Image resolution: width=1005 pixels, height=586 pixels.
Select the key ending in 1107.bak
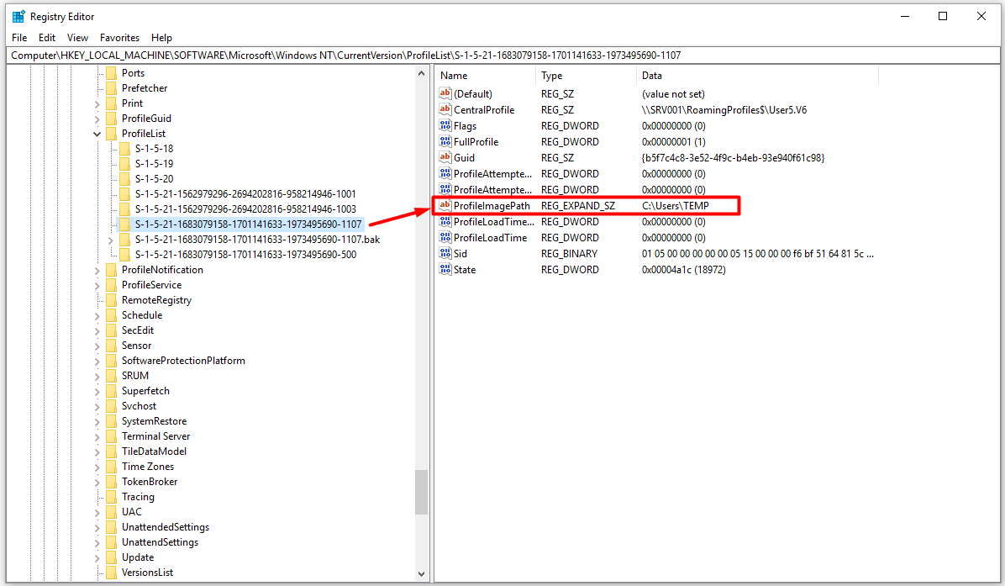257,239
